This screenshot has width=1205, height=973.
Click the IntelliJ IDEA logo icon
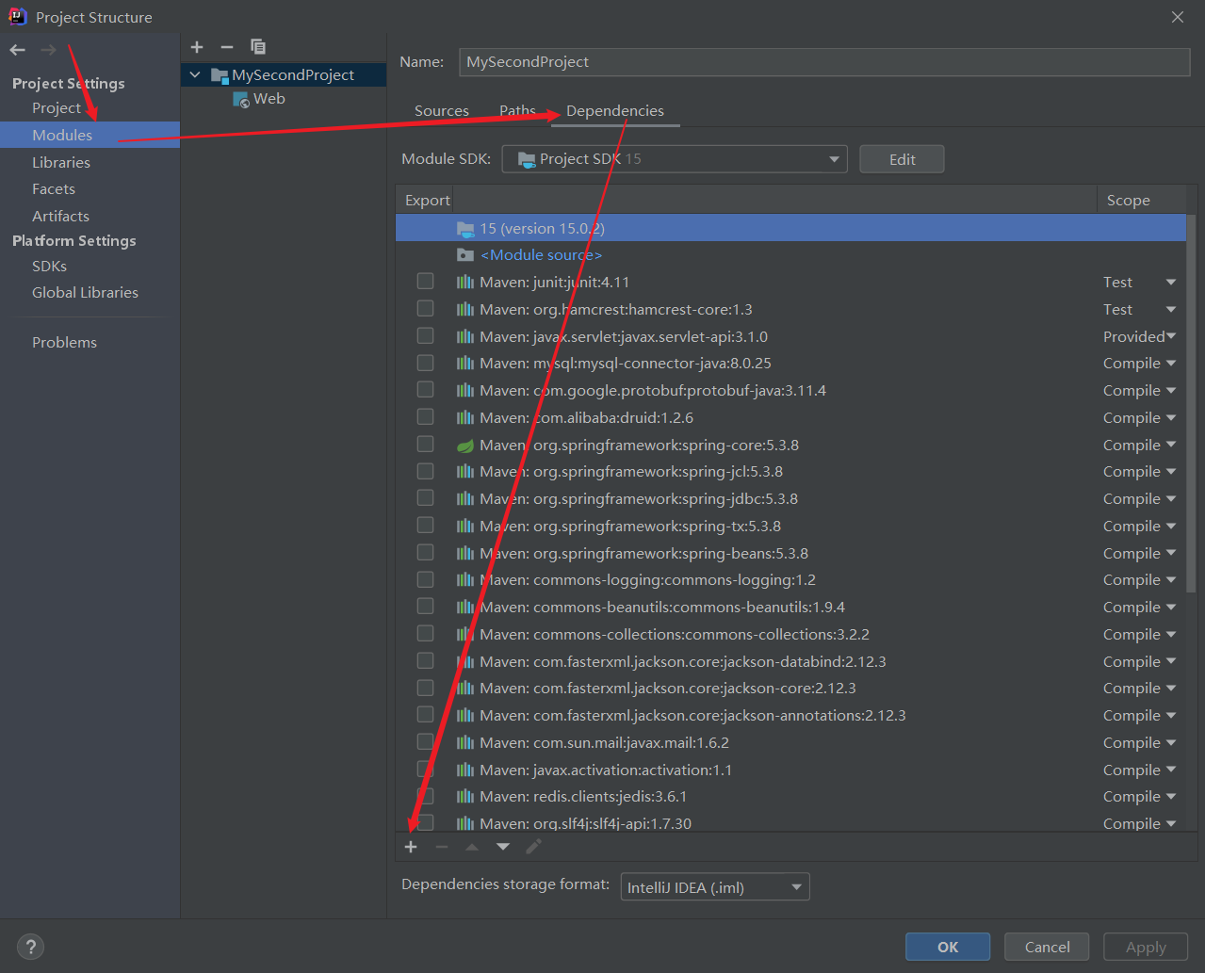pos(18,16)
